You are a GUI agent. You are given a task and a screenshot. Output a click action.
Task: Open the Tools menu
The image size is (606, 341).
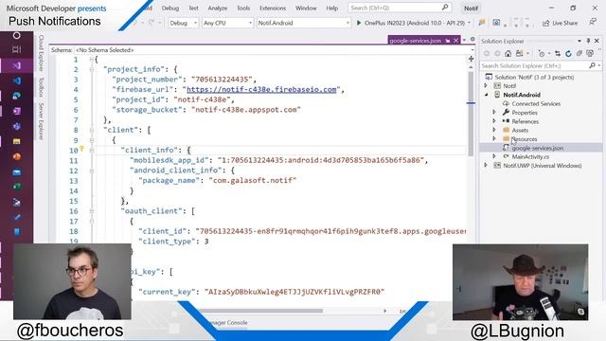tap(243, 8)
